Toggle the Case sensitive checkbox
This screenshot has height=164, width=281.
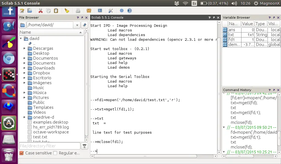(21, 153)
